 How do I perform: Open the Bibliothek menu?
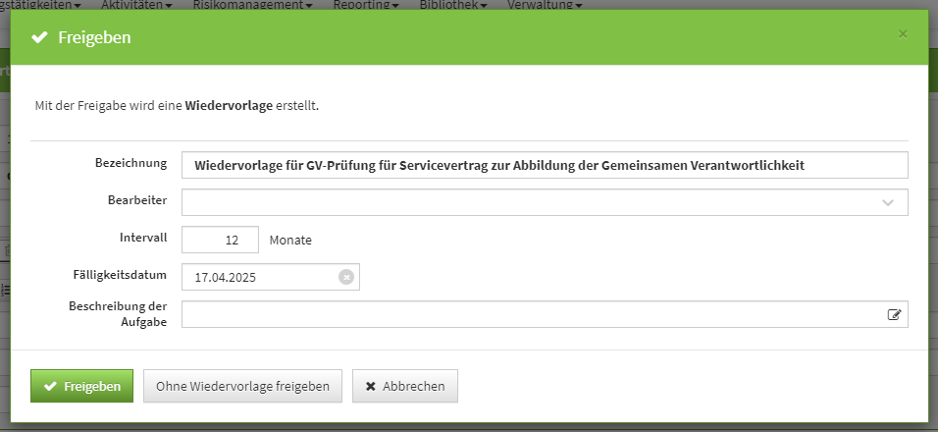coord(452,5)
